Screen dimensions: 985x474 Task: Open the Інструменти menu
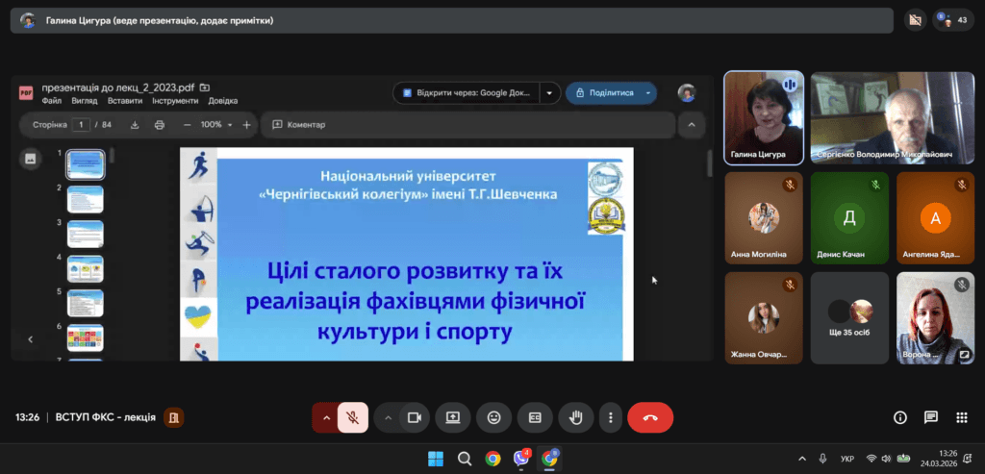point(175,101)
